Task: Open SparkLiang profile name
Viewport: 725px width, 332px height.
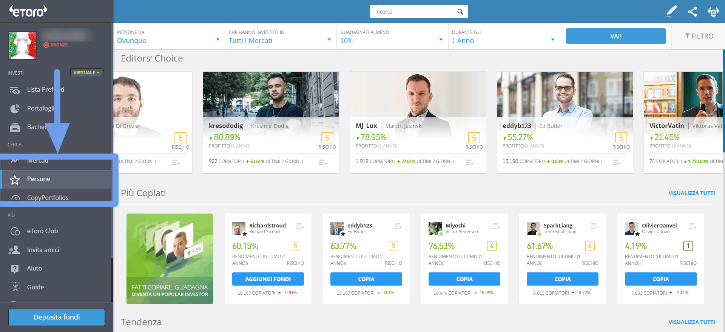Action: (x=558, y=226)
